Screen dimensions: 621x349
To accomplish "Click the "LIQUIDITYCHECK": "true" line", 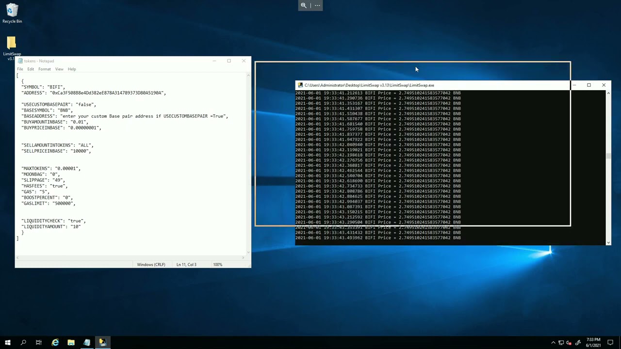I will point(53,221).
